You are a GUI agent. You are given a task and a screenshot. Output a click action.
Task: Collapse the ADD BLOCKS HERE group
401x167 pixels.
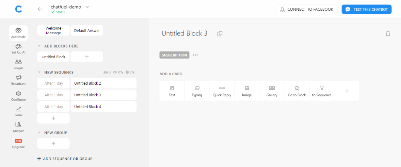tap(40, 46)
